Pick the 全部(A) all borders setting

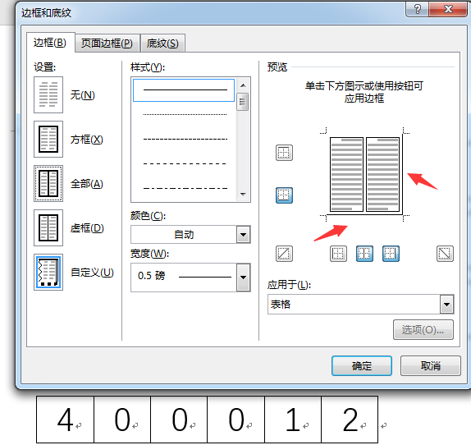[48, 183]
